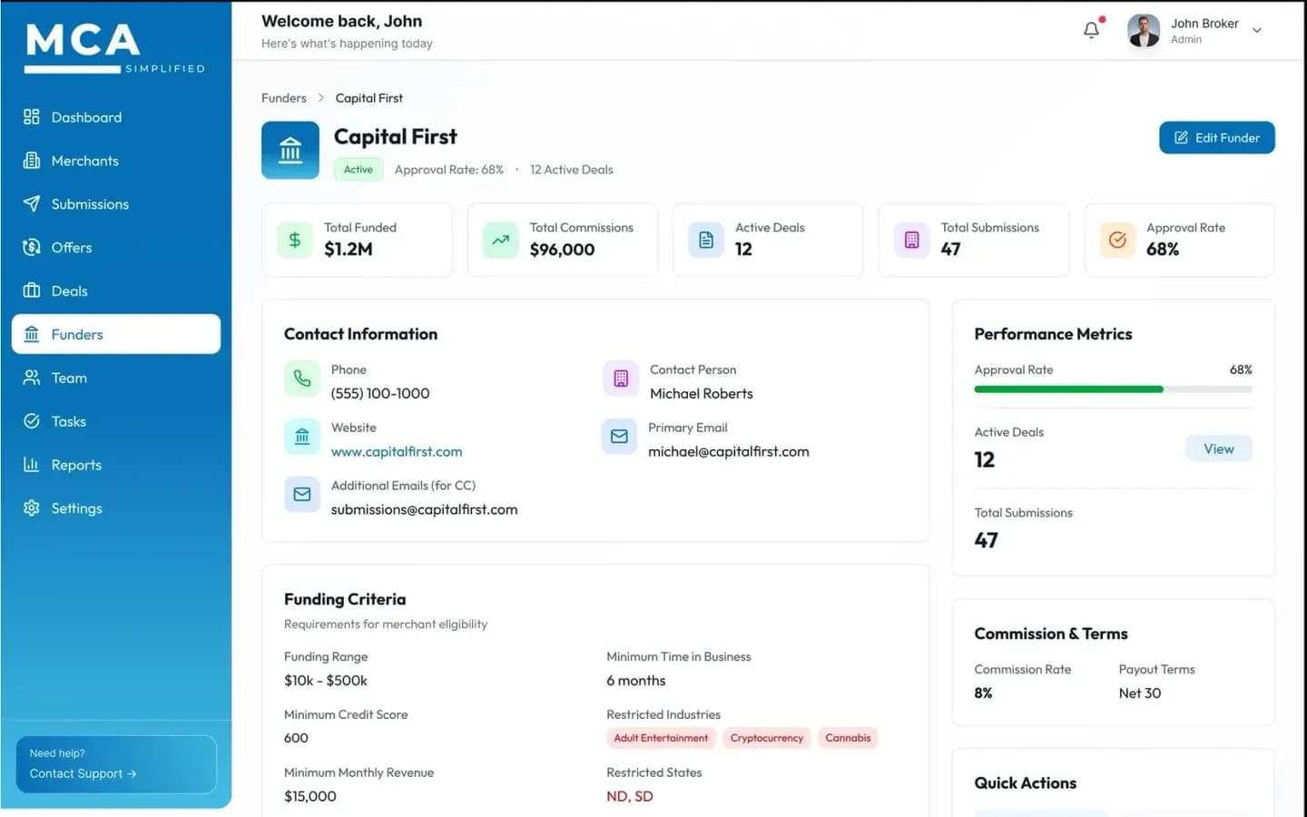This screenshot has width=1307, height=817.
Task: Click the Total Submissions building icon
Action: pos(912,240)
